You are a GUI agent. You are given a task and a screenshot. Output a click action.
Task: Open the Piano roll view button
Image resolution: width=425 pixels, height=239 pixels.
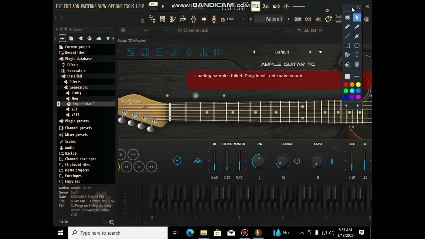(173, 19)
